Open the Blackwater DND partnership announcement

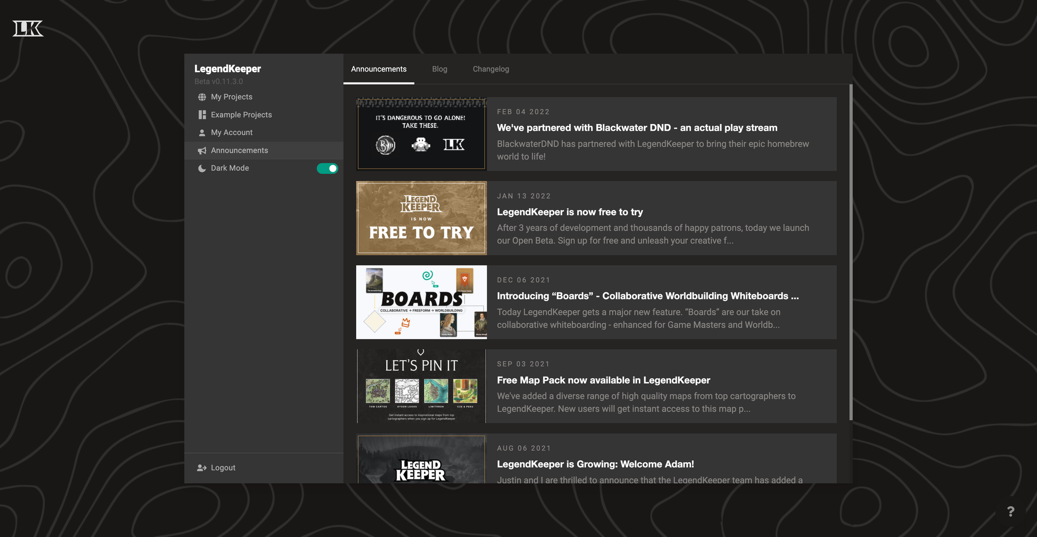(637, 127)
